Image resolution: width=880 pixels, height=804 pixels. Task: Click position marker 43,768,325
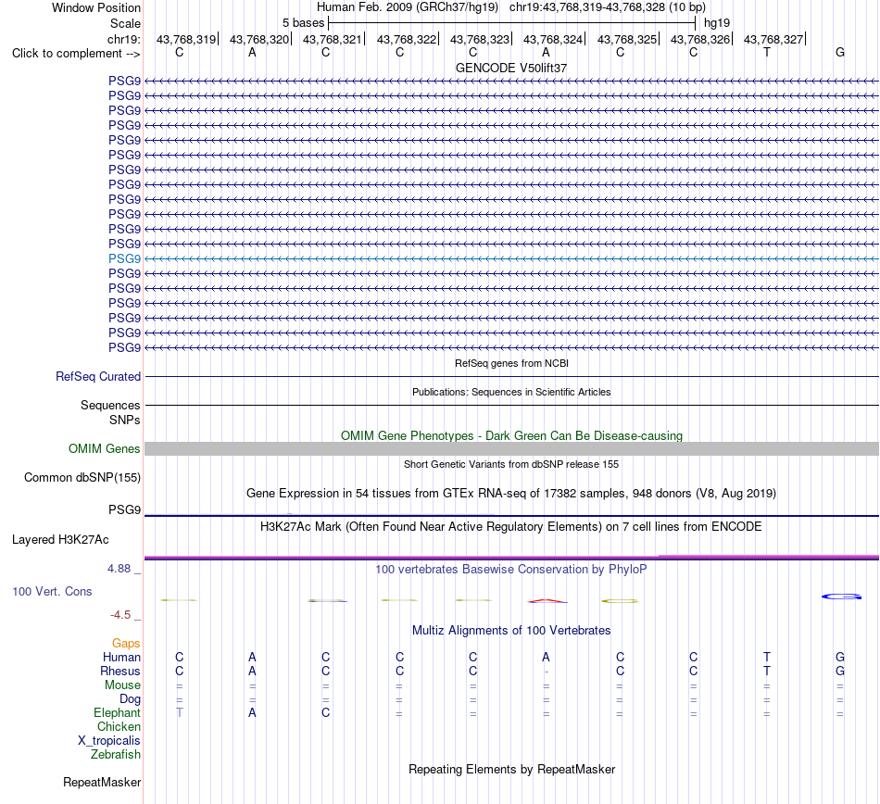[627, 39]
